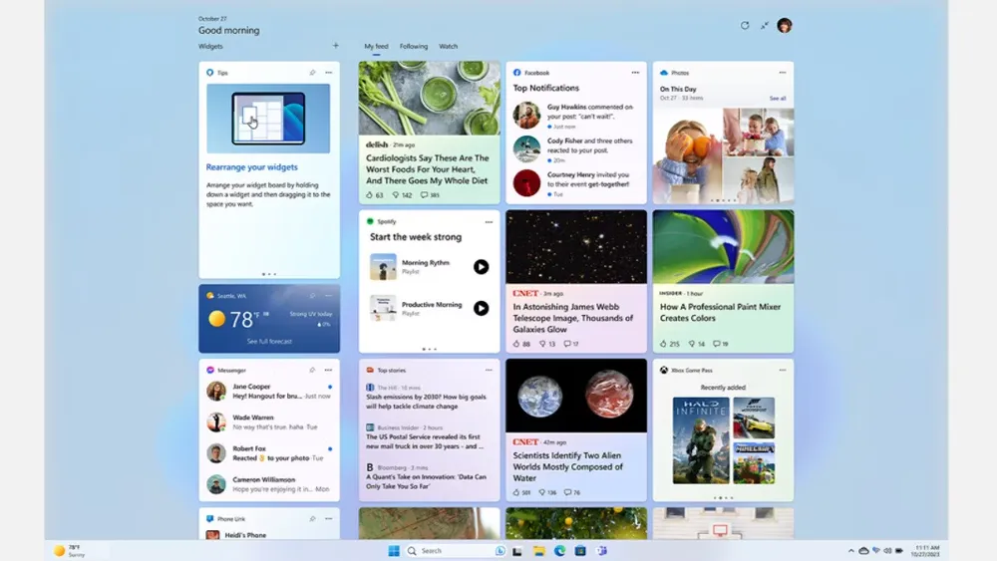The height and width of the screenshot is (561, 997).
Task: Click the See full forecast link
Action: [269, 342]
